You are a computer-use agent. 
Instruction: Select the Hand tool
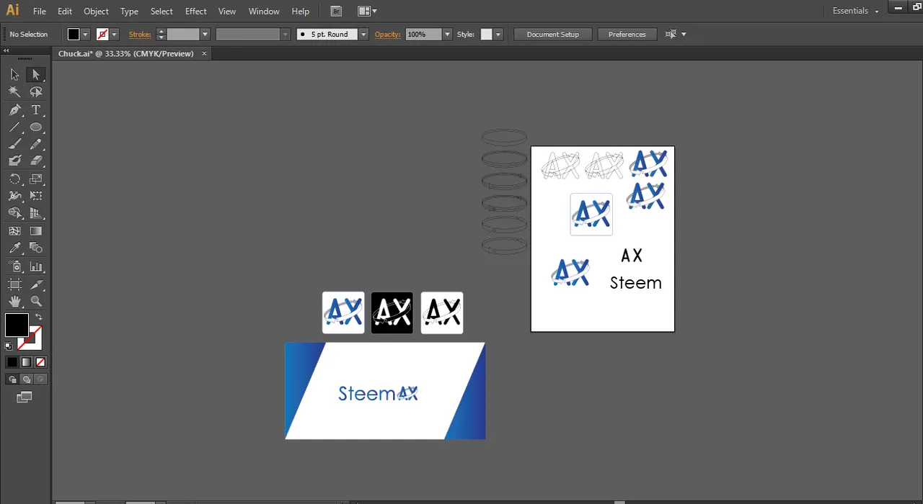[14, 302]
